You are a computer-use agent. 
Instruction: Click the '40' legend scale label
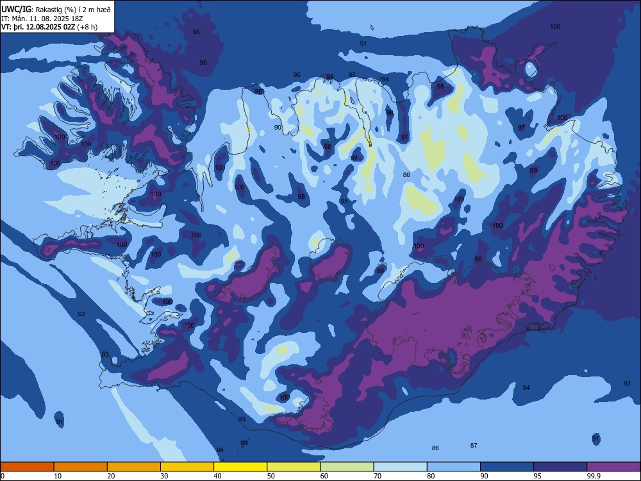tap(218, 476)
